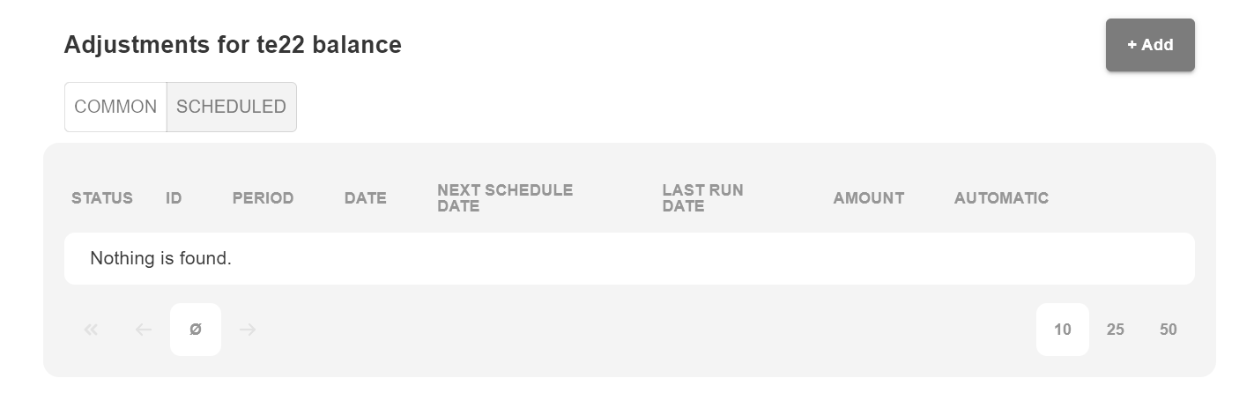Screen dimensions: 1254x393
Task: Click the next page arrow icon
Action: (248, 330)
